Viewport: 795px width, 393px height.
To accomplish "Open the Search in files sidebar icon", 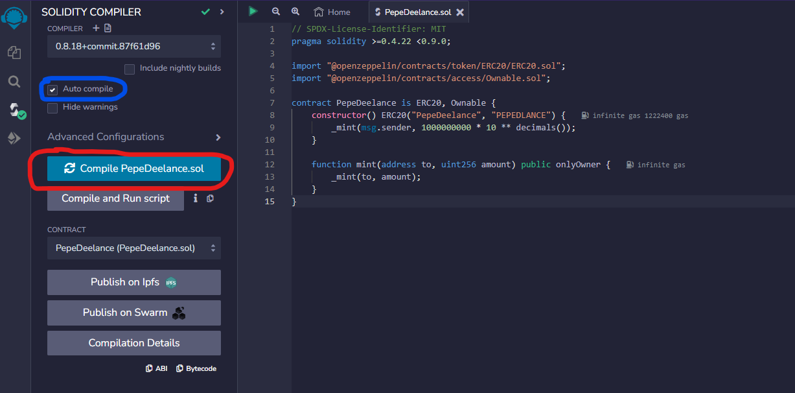I will click(x=14, y=82).
